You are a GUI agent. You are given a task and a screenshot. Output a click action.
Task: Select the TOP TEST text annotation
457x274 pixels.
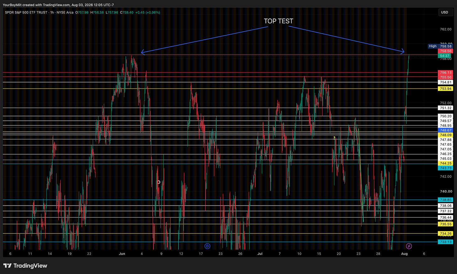coord(278,21)
